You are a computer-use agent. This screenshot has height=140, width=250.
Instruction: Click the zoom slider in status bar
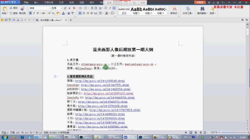click(x=234, y=133)
